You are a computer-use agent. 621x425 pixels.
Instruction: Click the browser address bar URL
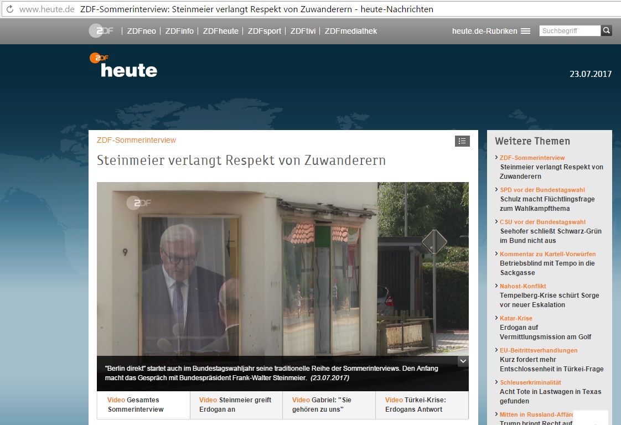coord(46,9)
